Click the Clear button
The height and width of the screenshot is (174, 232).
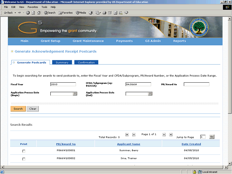(x=33, y=109)
